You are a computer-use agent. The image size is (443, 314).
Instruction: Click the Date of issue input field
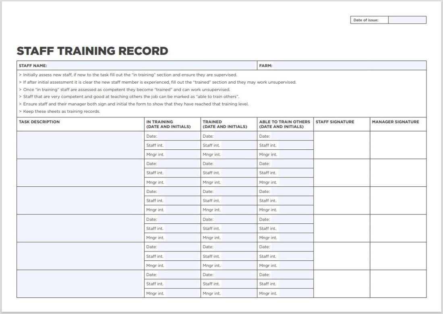[x=407, y=20]
